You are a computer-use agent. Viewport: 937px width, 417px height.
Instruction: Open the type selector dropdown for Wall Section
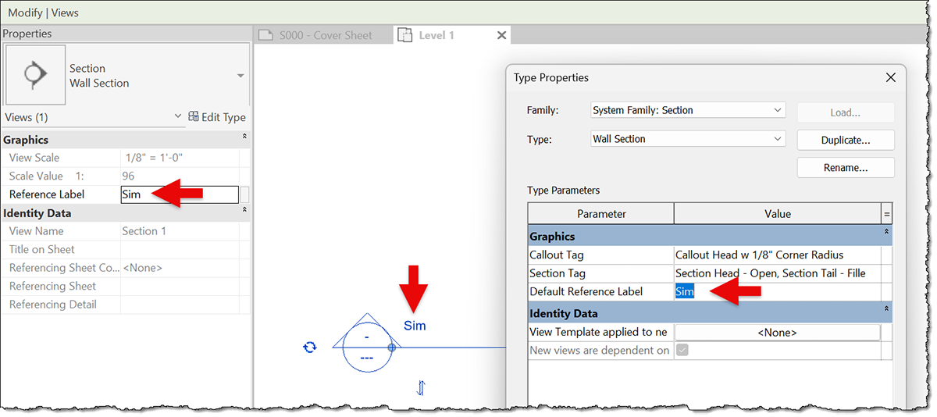[x=240, y=76]
